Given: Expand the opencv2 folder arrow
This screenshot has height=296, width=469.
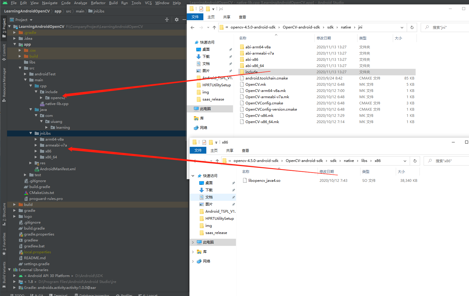Looking at the screenshot, I should point(41,98).
